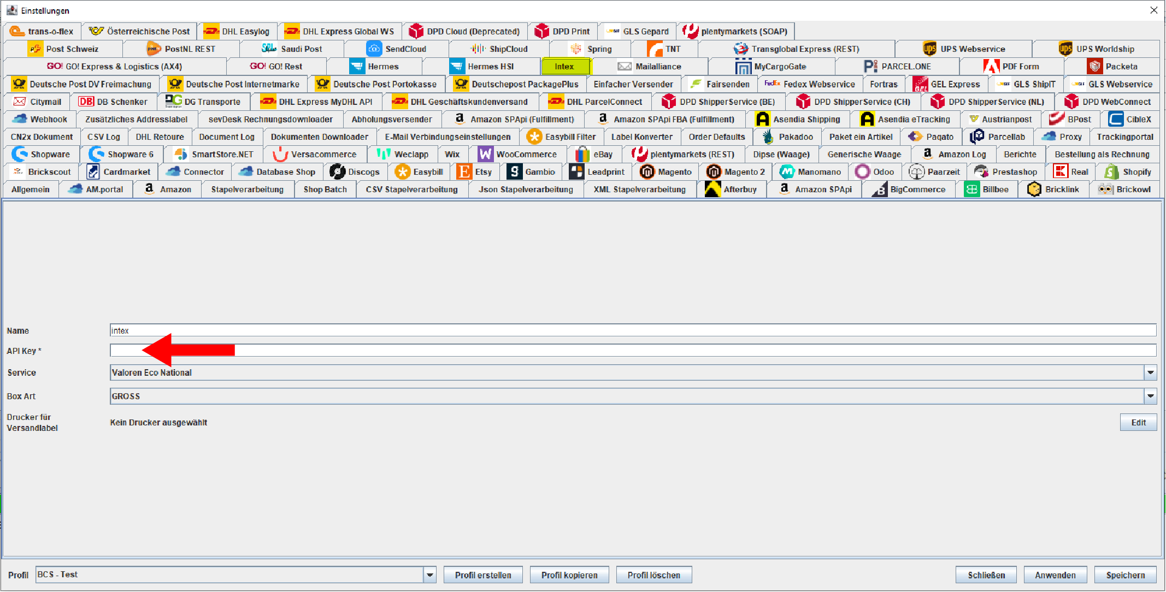Viewport: 1166px width, 592px height.
Task: Open the Profil dropdown arrow
Action: tap(430, 575)
